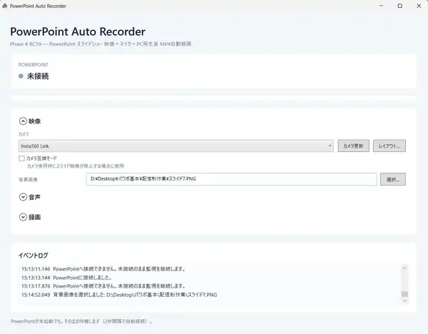Click the イベントログ heading
The image size is (428, 334).
(x=34, y=255)
